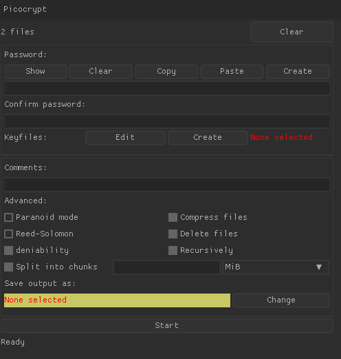Clear the password field with the Clear button

coord(100,72)
